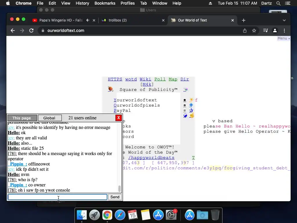The height and width of the screenshot is (223, 297).
Task: Go forward with the browser forward arrow
Action: point(22,30)
